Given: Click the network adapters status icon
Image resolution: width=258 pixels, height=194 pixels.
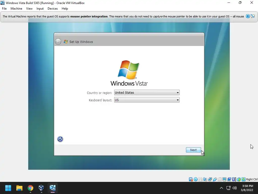Looking at the screenshot, I should (210, 179).
